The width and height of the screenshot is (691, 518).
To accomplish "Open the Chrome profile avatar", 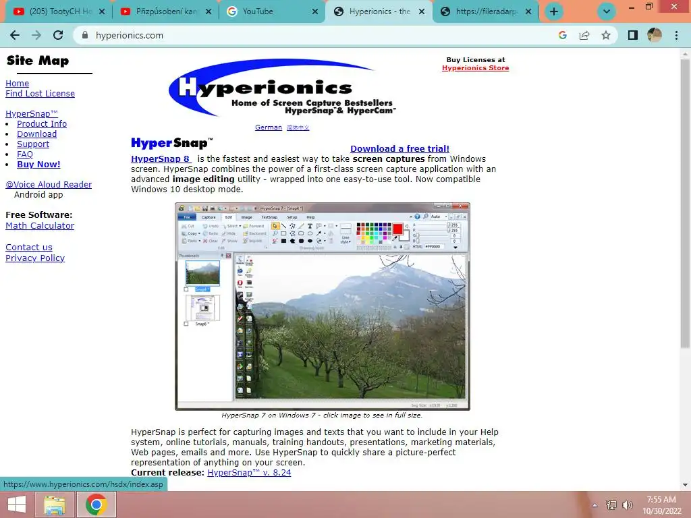I will pyautogui.click(x=655, y=35).
